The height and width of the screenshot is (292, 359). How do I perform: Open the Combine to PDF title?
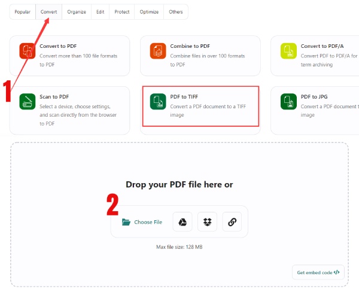tap(190, 46)
